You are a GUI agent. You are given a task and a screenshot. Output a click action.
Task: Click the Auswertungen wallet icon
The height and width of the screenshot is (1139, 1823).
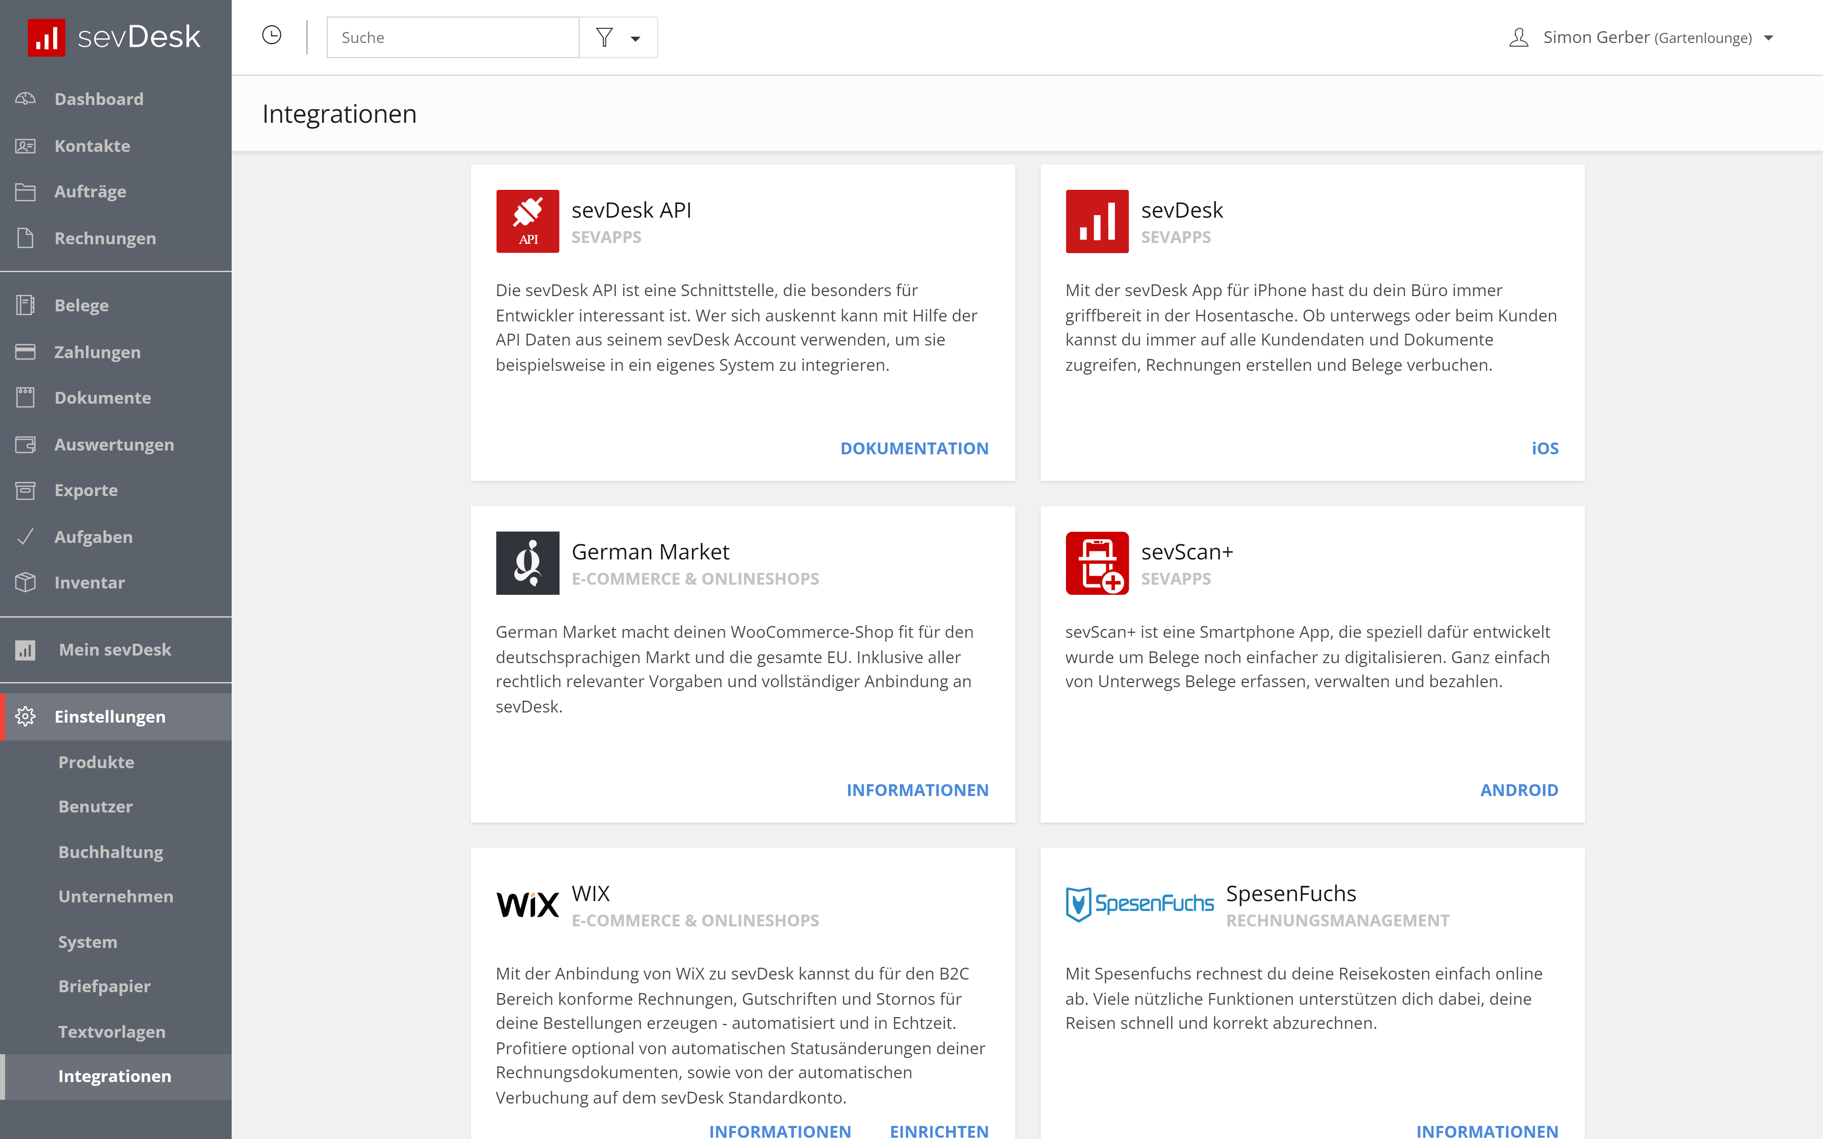26,445
